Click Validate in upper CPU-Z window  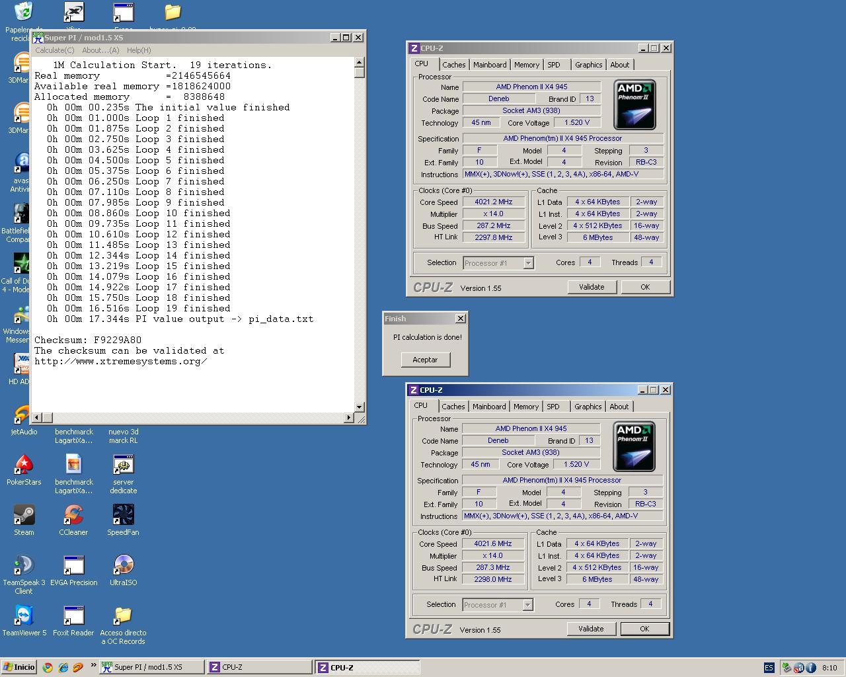[x=592, y=287]
